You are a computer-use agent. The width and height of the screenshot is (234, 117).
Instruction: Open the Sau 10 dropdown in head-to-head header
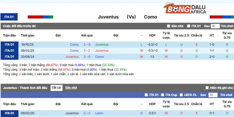pyautogui.click(x=215, y=26)
